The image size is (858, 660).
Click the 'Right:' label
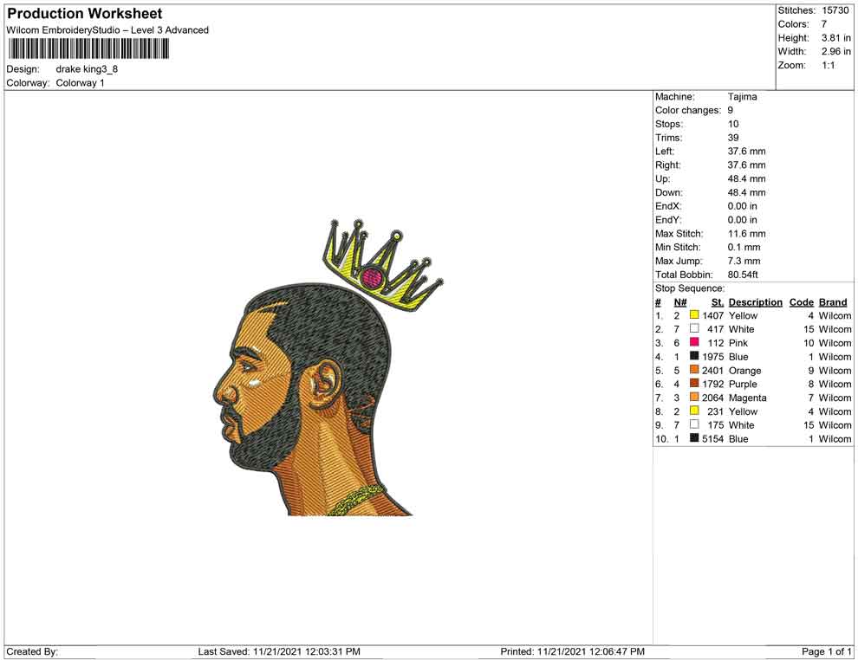667,165
